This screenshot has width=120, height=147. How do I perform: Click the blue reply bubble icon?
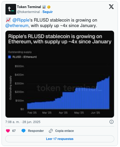click(23, 131)
